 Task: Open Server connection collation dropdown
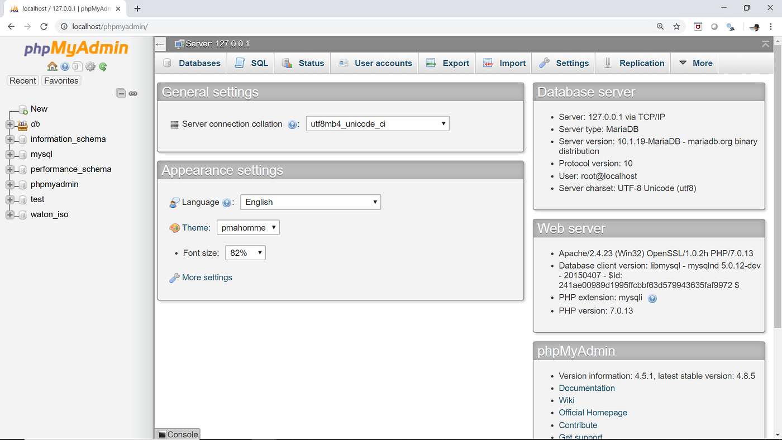[378, 124]
